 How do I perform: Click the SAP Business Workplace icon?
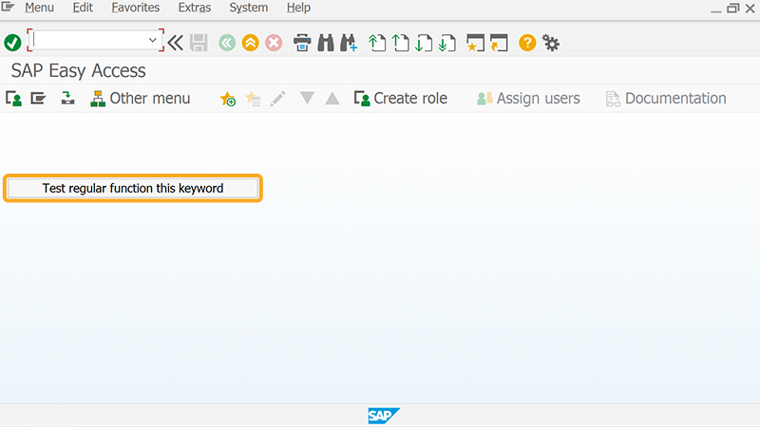(x=67, y=99)
